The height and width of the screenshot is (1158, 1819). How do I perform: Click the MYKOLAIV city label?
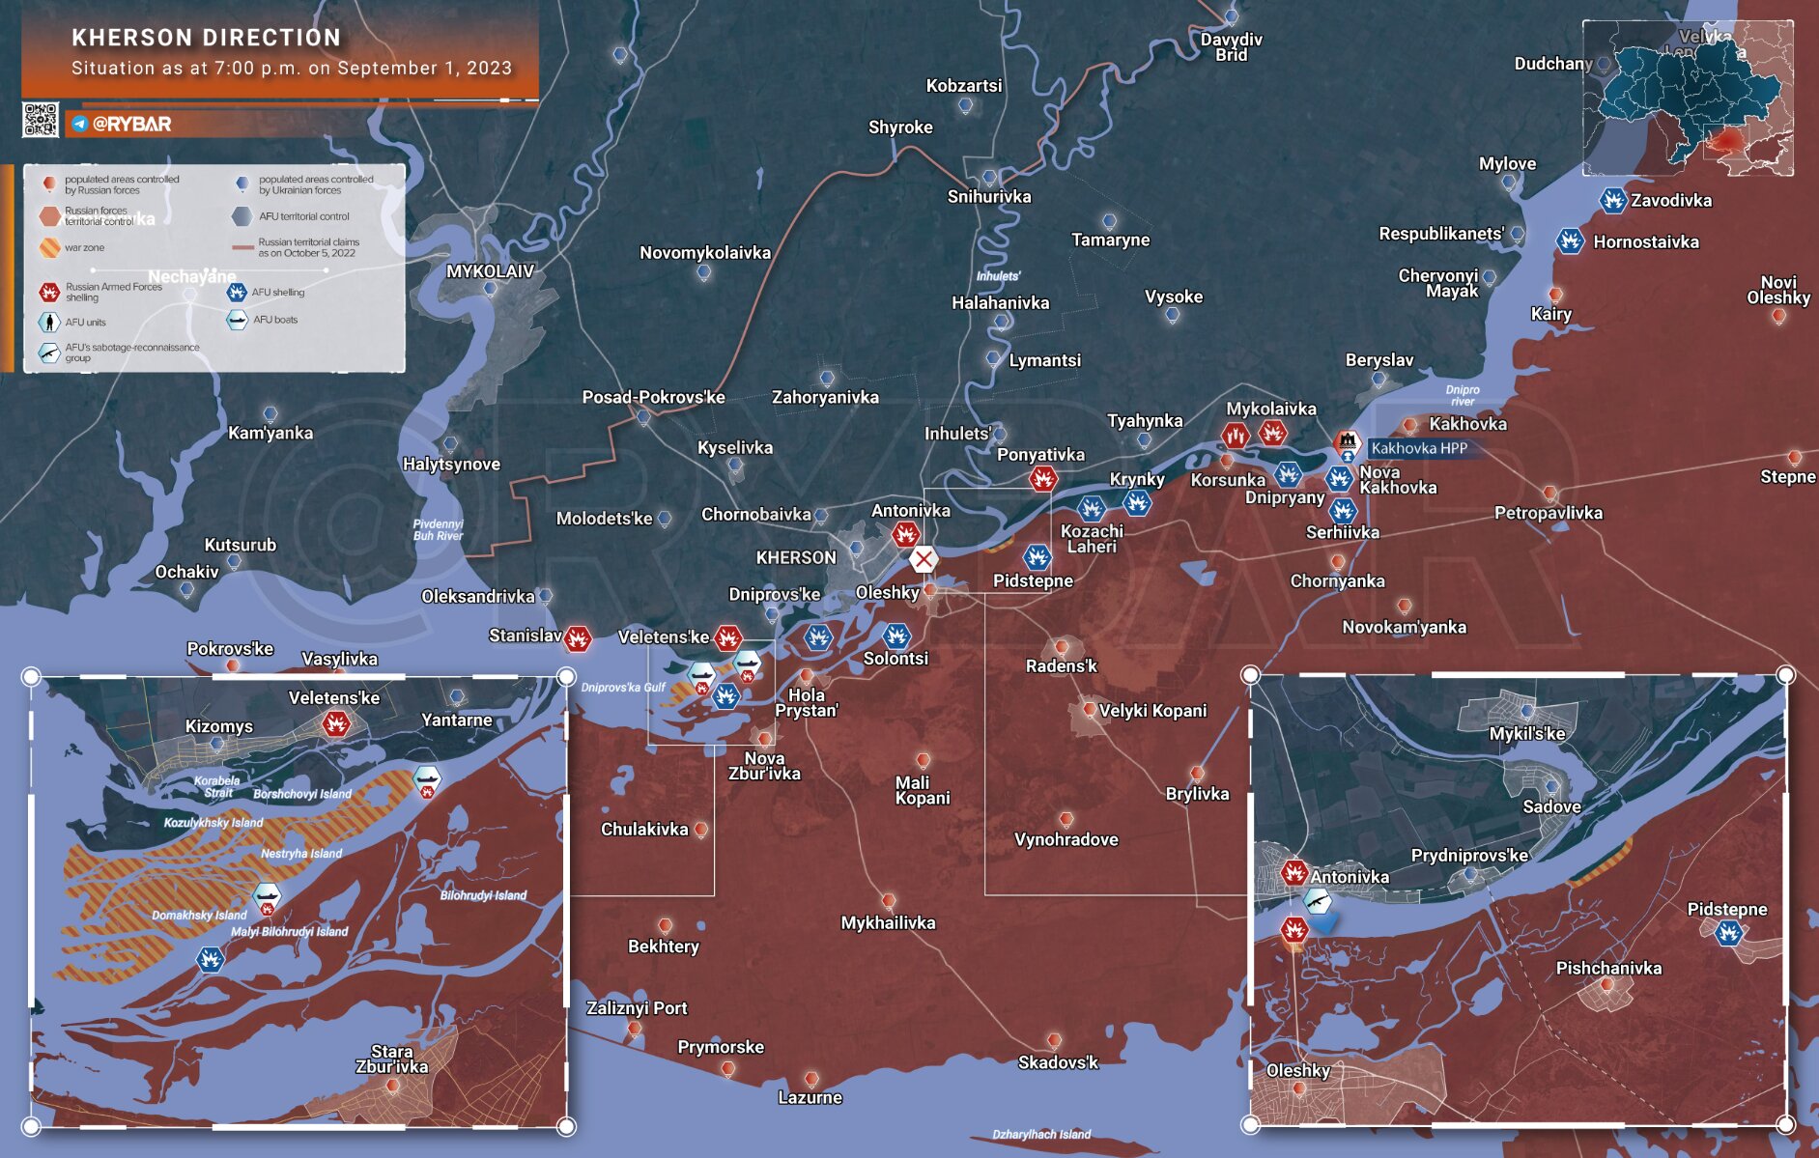pos(490,271)
